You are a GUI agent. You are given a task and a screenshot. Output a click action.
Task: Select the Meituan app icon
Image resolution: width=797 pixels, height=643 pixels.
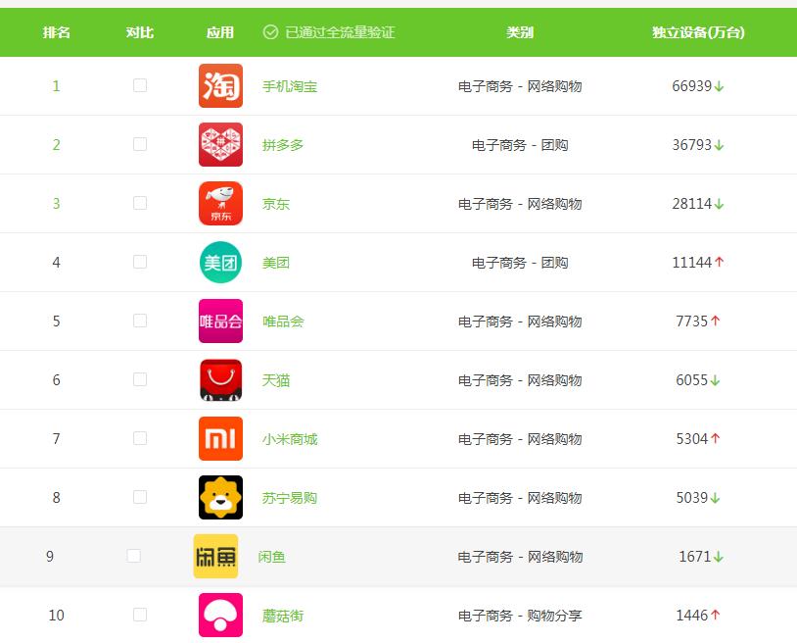[x=220, y=262]
